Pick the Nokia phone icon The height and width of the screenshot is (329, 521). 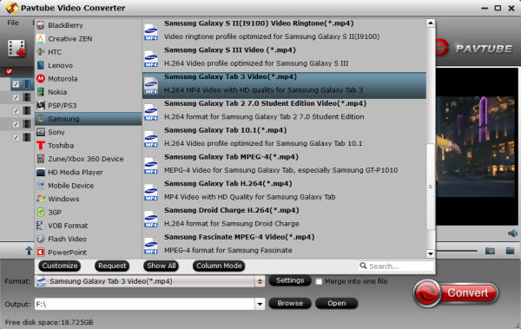point(41,92)
